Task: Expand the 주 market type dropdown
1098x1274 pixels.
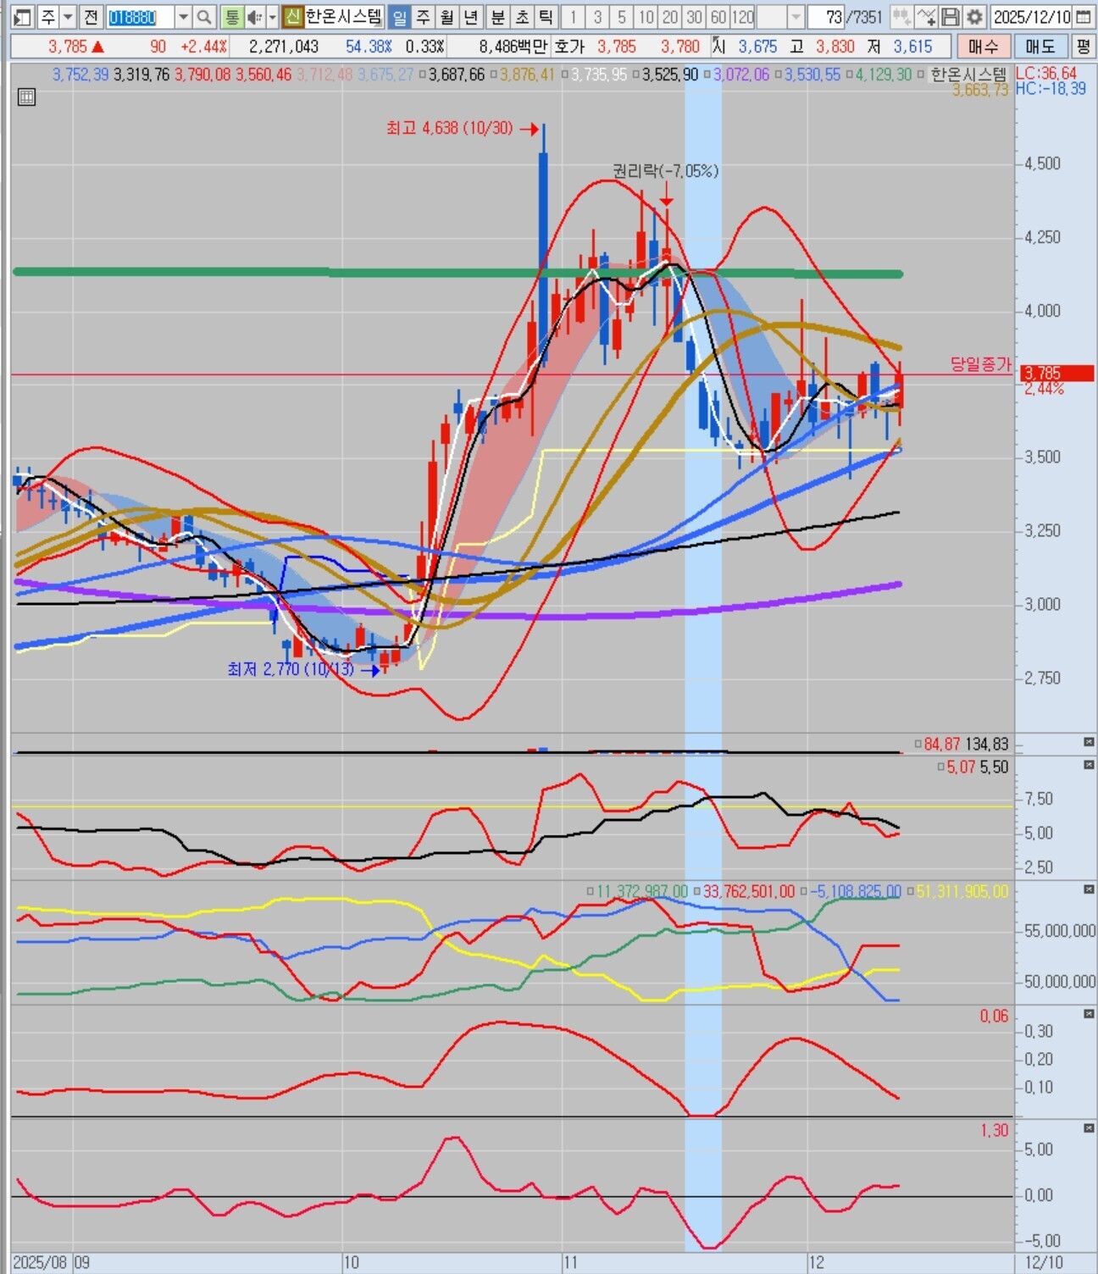Action: point(68,16)
